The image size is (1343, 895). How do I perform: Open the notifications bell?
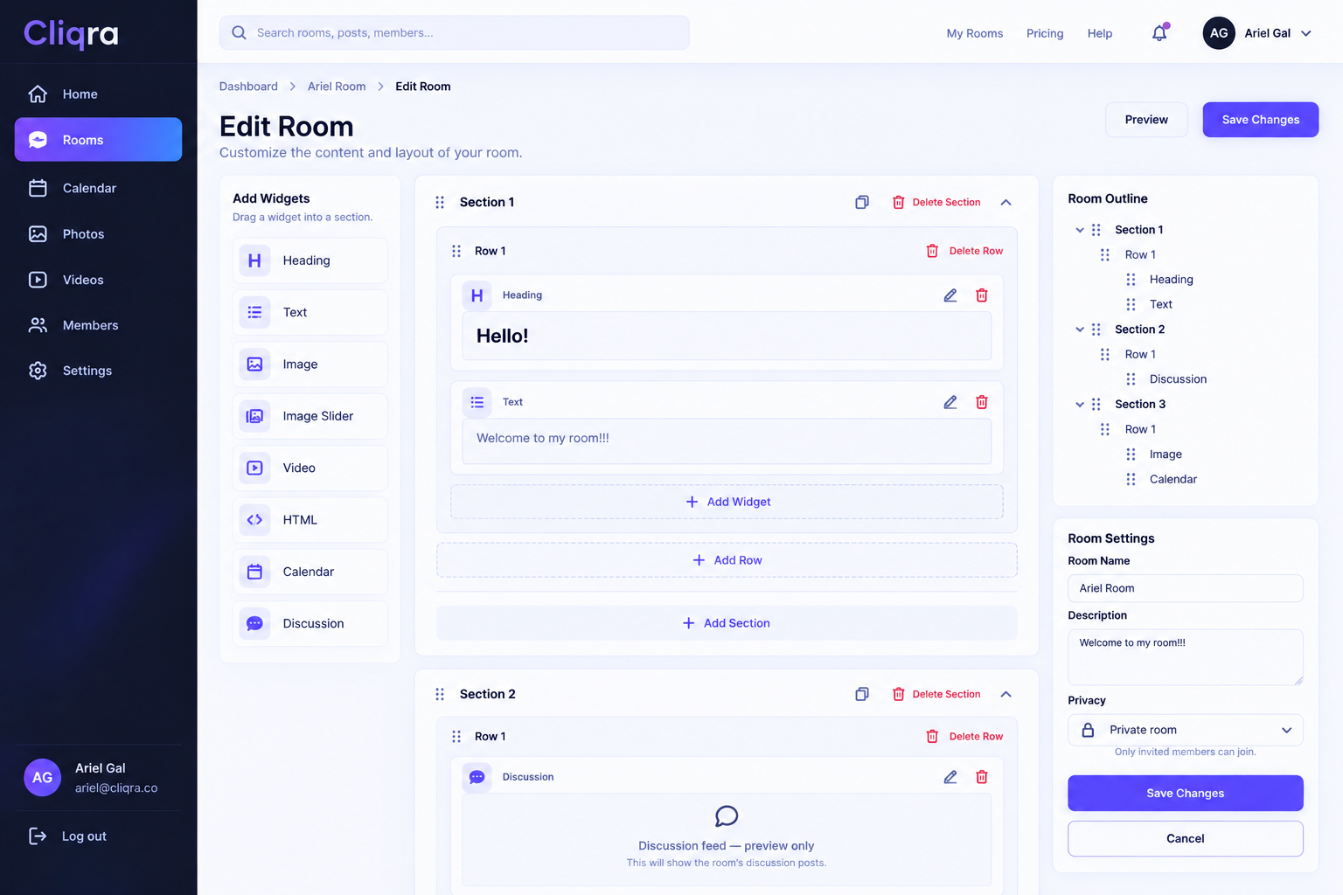point(1159,33)
